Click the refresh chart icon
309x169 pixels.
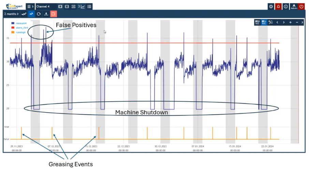coord(39,14)
